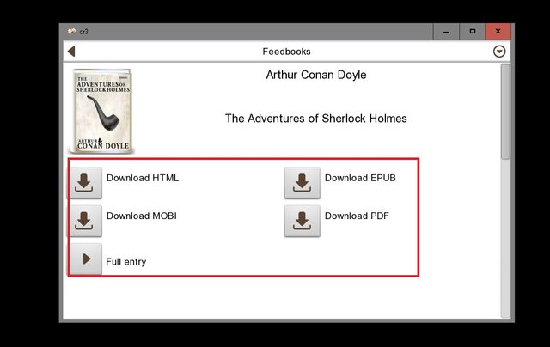Select the Download EPUB text label
This screenshot has height=347, width=550.
tap(360, 178)
